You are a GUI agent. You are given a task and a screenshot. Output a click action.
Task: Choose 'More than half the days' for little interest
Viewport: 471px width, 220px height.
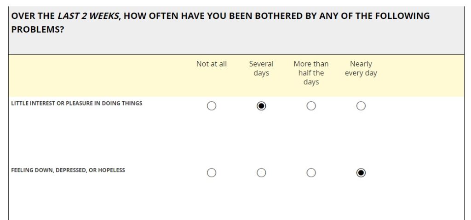(x=311, y=106)
